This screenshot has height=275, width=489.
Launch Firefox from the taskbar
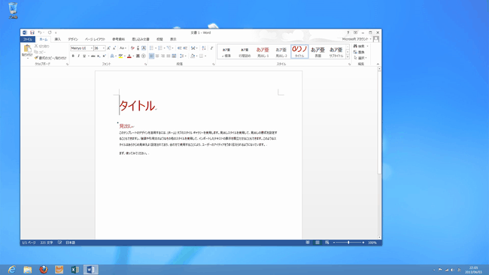coord(44,270)
